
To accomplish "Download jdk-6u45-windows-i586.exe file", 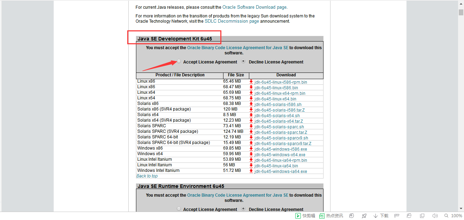I will (x=281, y=149).
